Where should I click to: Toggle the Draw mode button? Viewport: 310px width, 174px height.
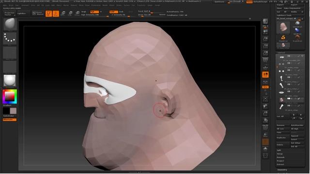click(56, 14)
